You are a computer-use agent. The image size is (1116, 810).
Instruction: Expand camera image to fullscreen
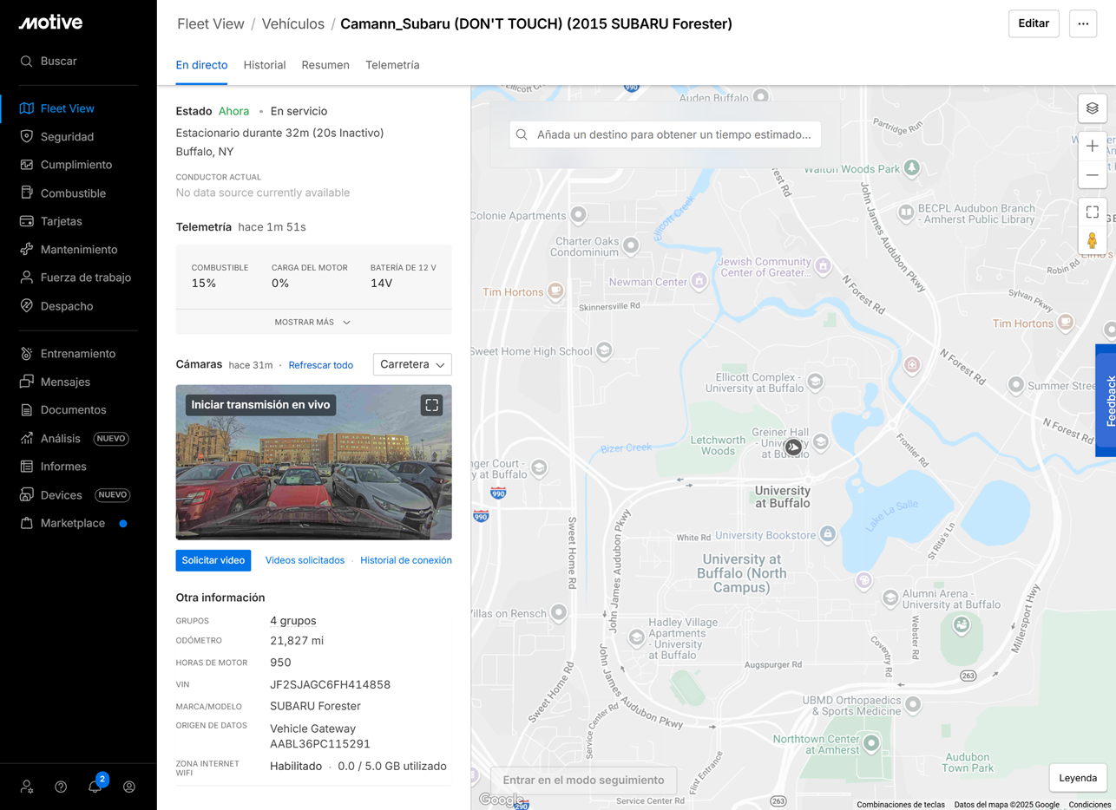(x=431, y=405)
